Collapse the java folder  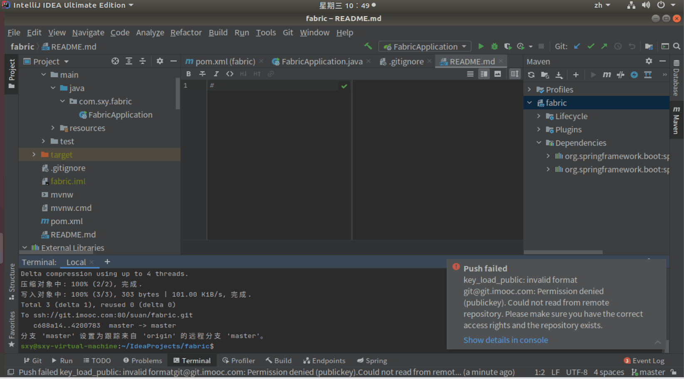tap(53, 88)
